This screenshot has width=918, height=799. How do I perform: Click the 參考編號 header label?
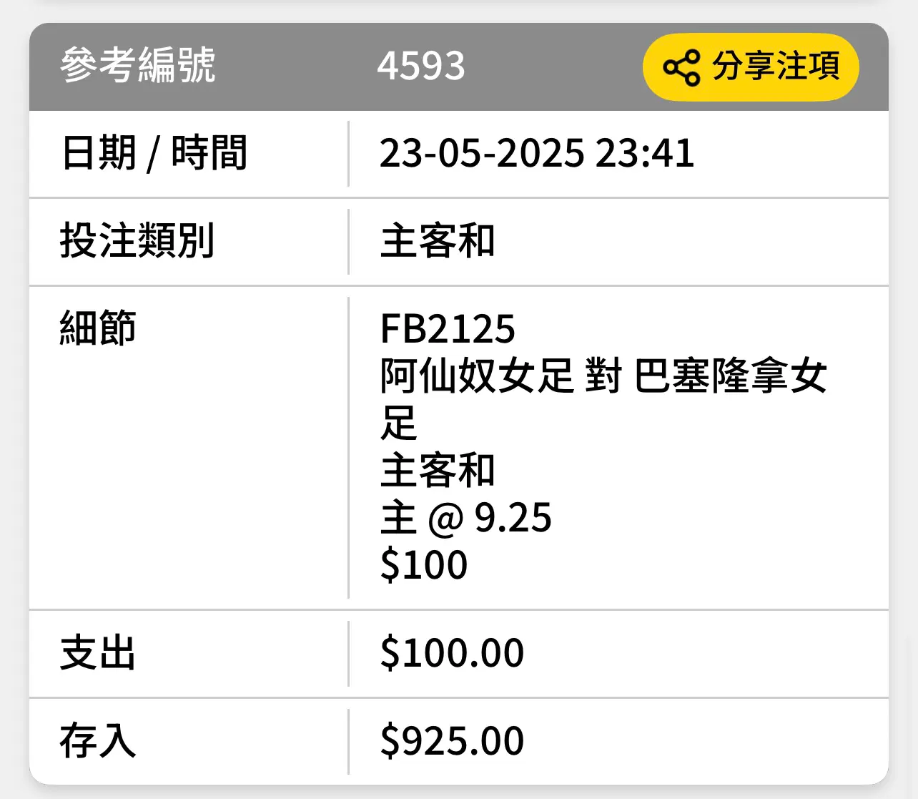tap(137, 65)
